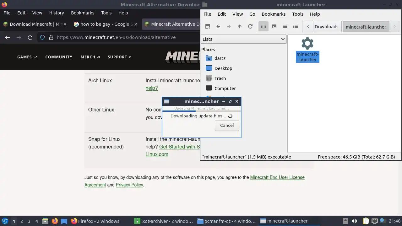Screen dimensions: 402x226
Task: Switch to detailed list view
Action: coord(296,26)
